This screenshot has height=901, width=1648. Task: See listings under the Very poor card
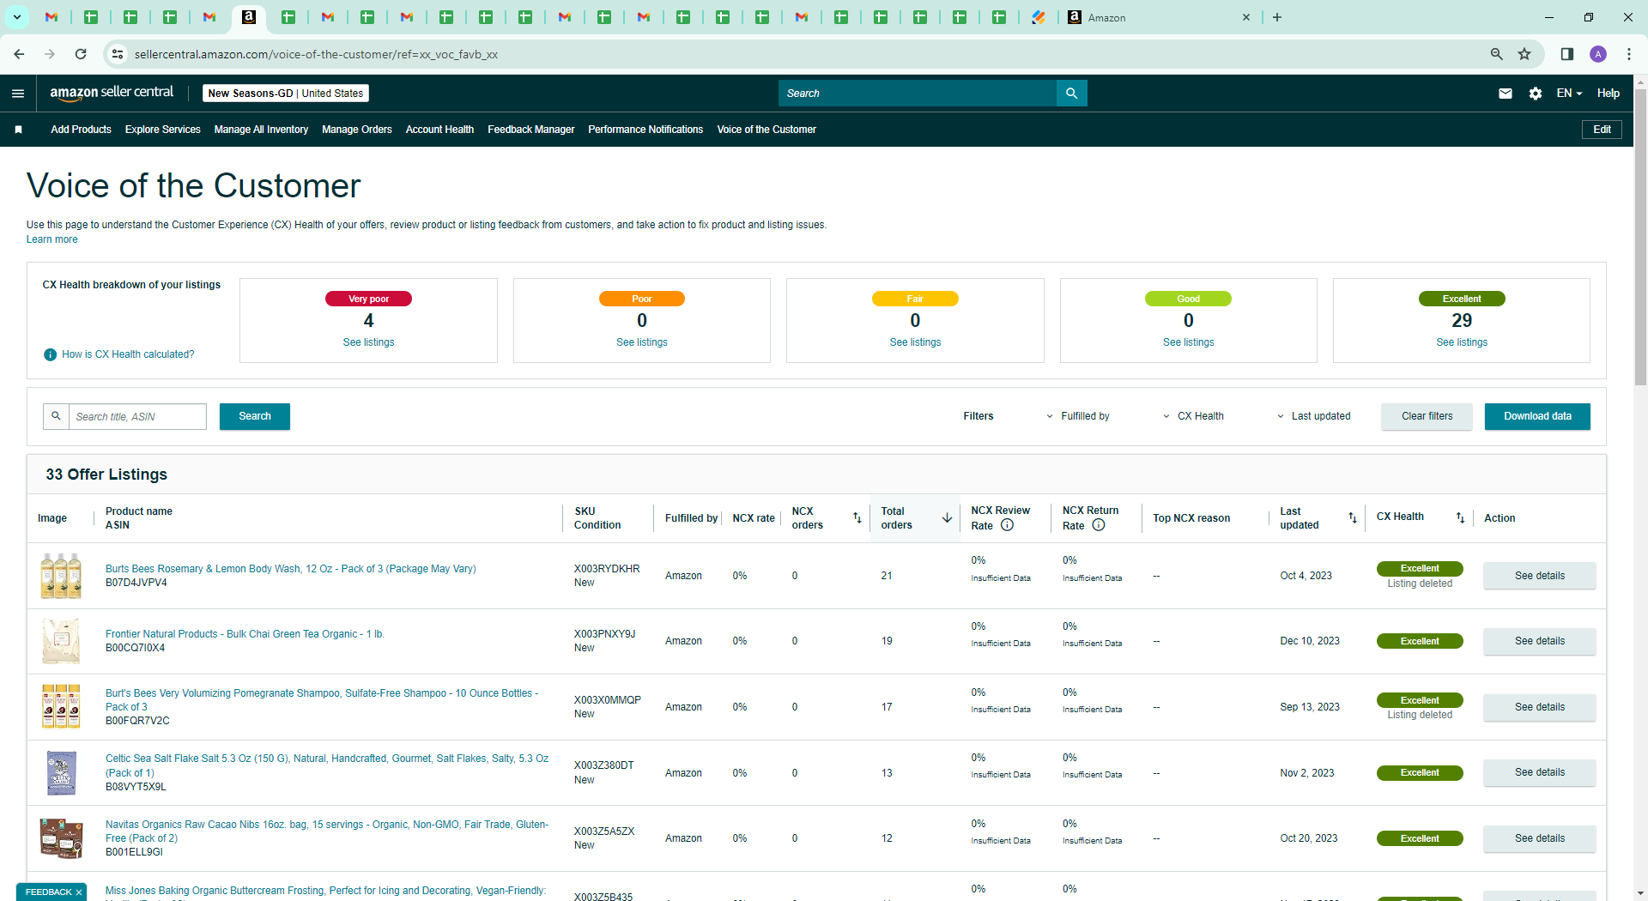tap(368, 342)
